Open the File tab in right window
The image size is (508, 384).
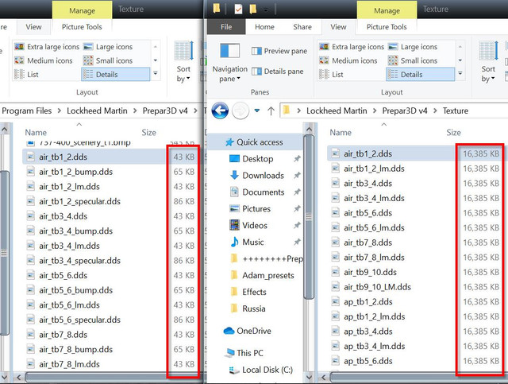pyautogui.click(x=226, y=27)
